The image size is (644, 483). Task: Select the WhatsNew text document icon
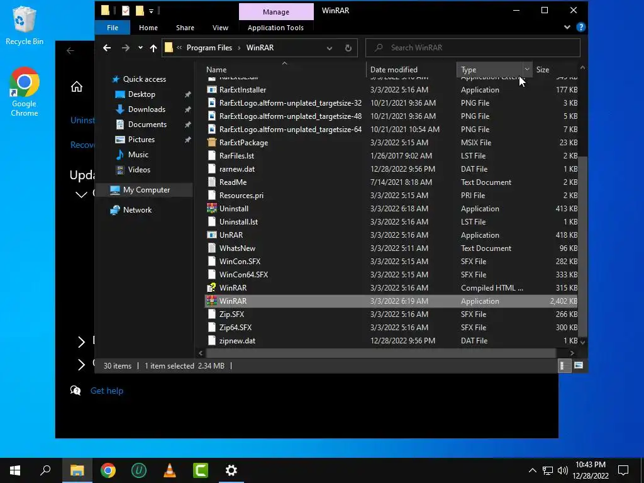coord(211,248)
